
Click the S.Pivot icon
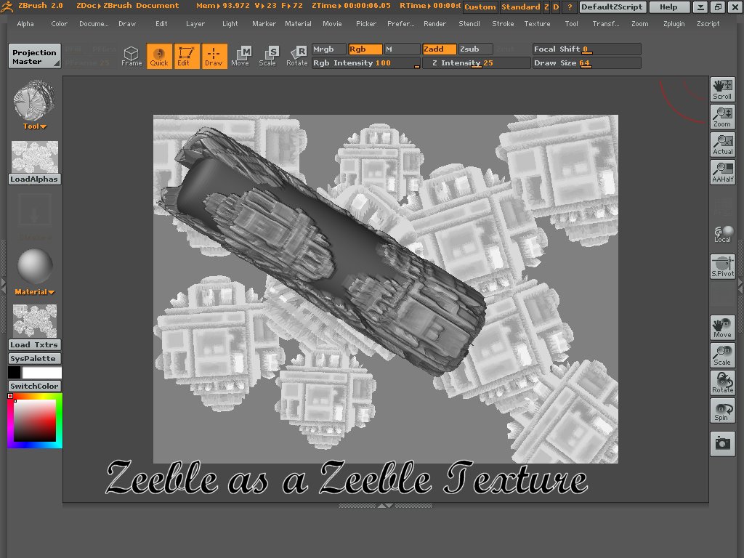722,266
